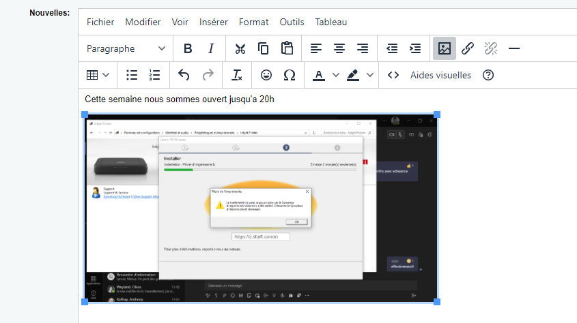Apply background highlight color

(353, 75)
